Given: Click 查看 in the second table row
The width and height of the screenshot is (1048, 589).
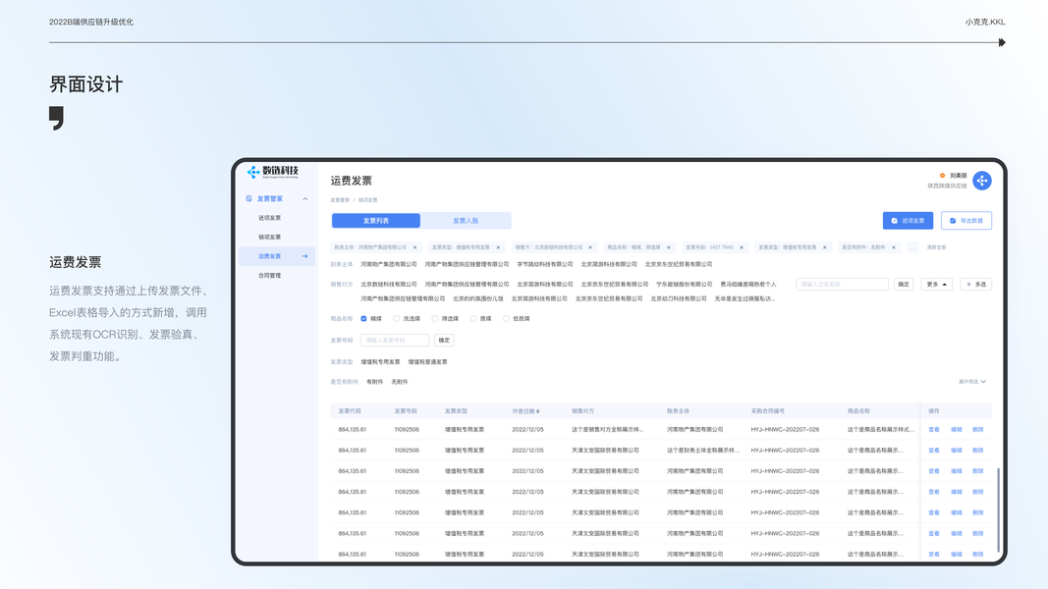Looking at the screenshot, I should coord(934,451).
